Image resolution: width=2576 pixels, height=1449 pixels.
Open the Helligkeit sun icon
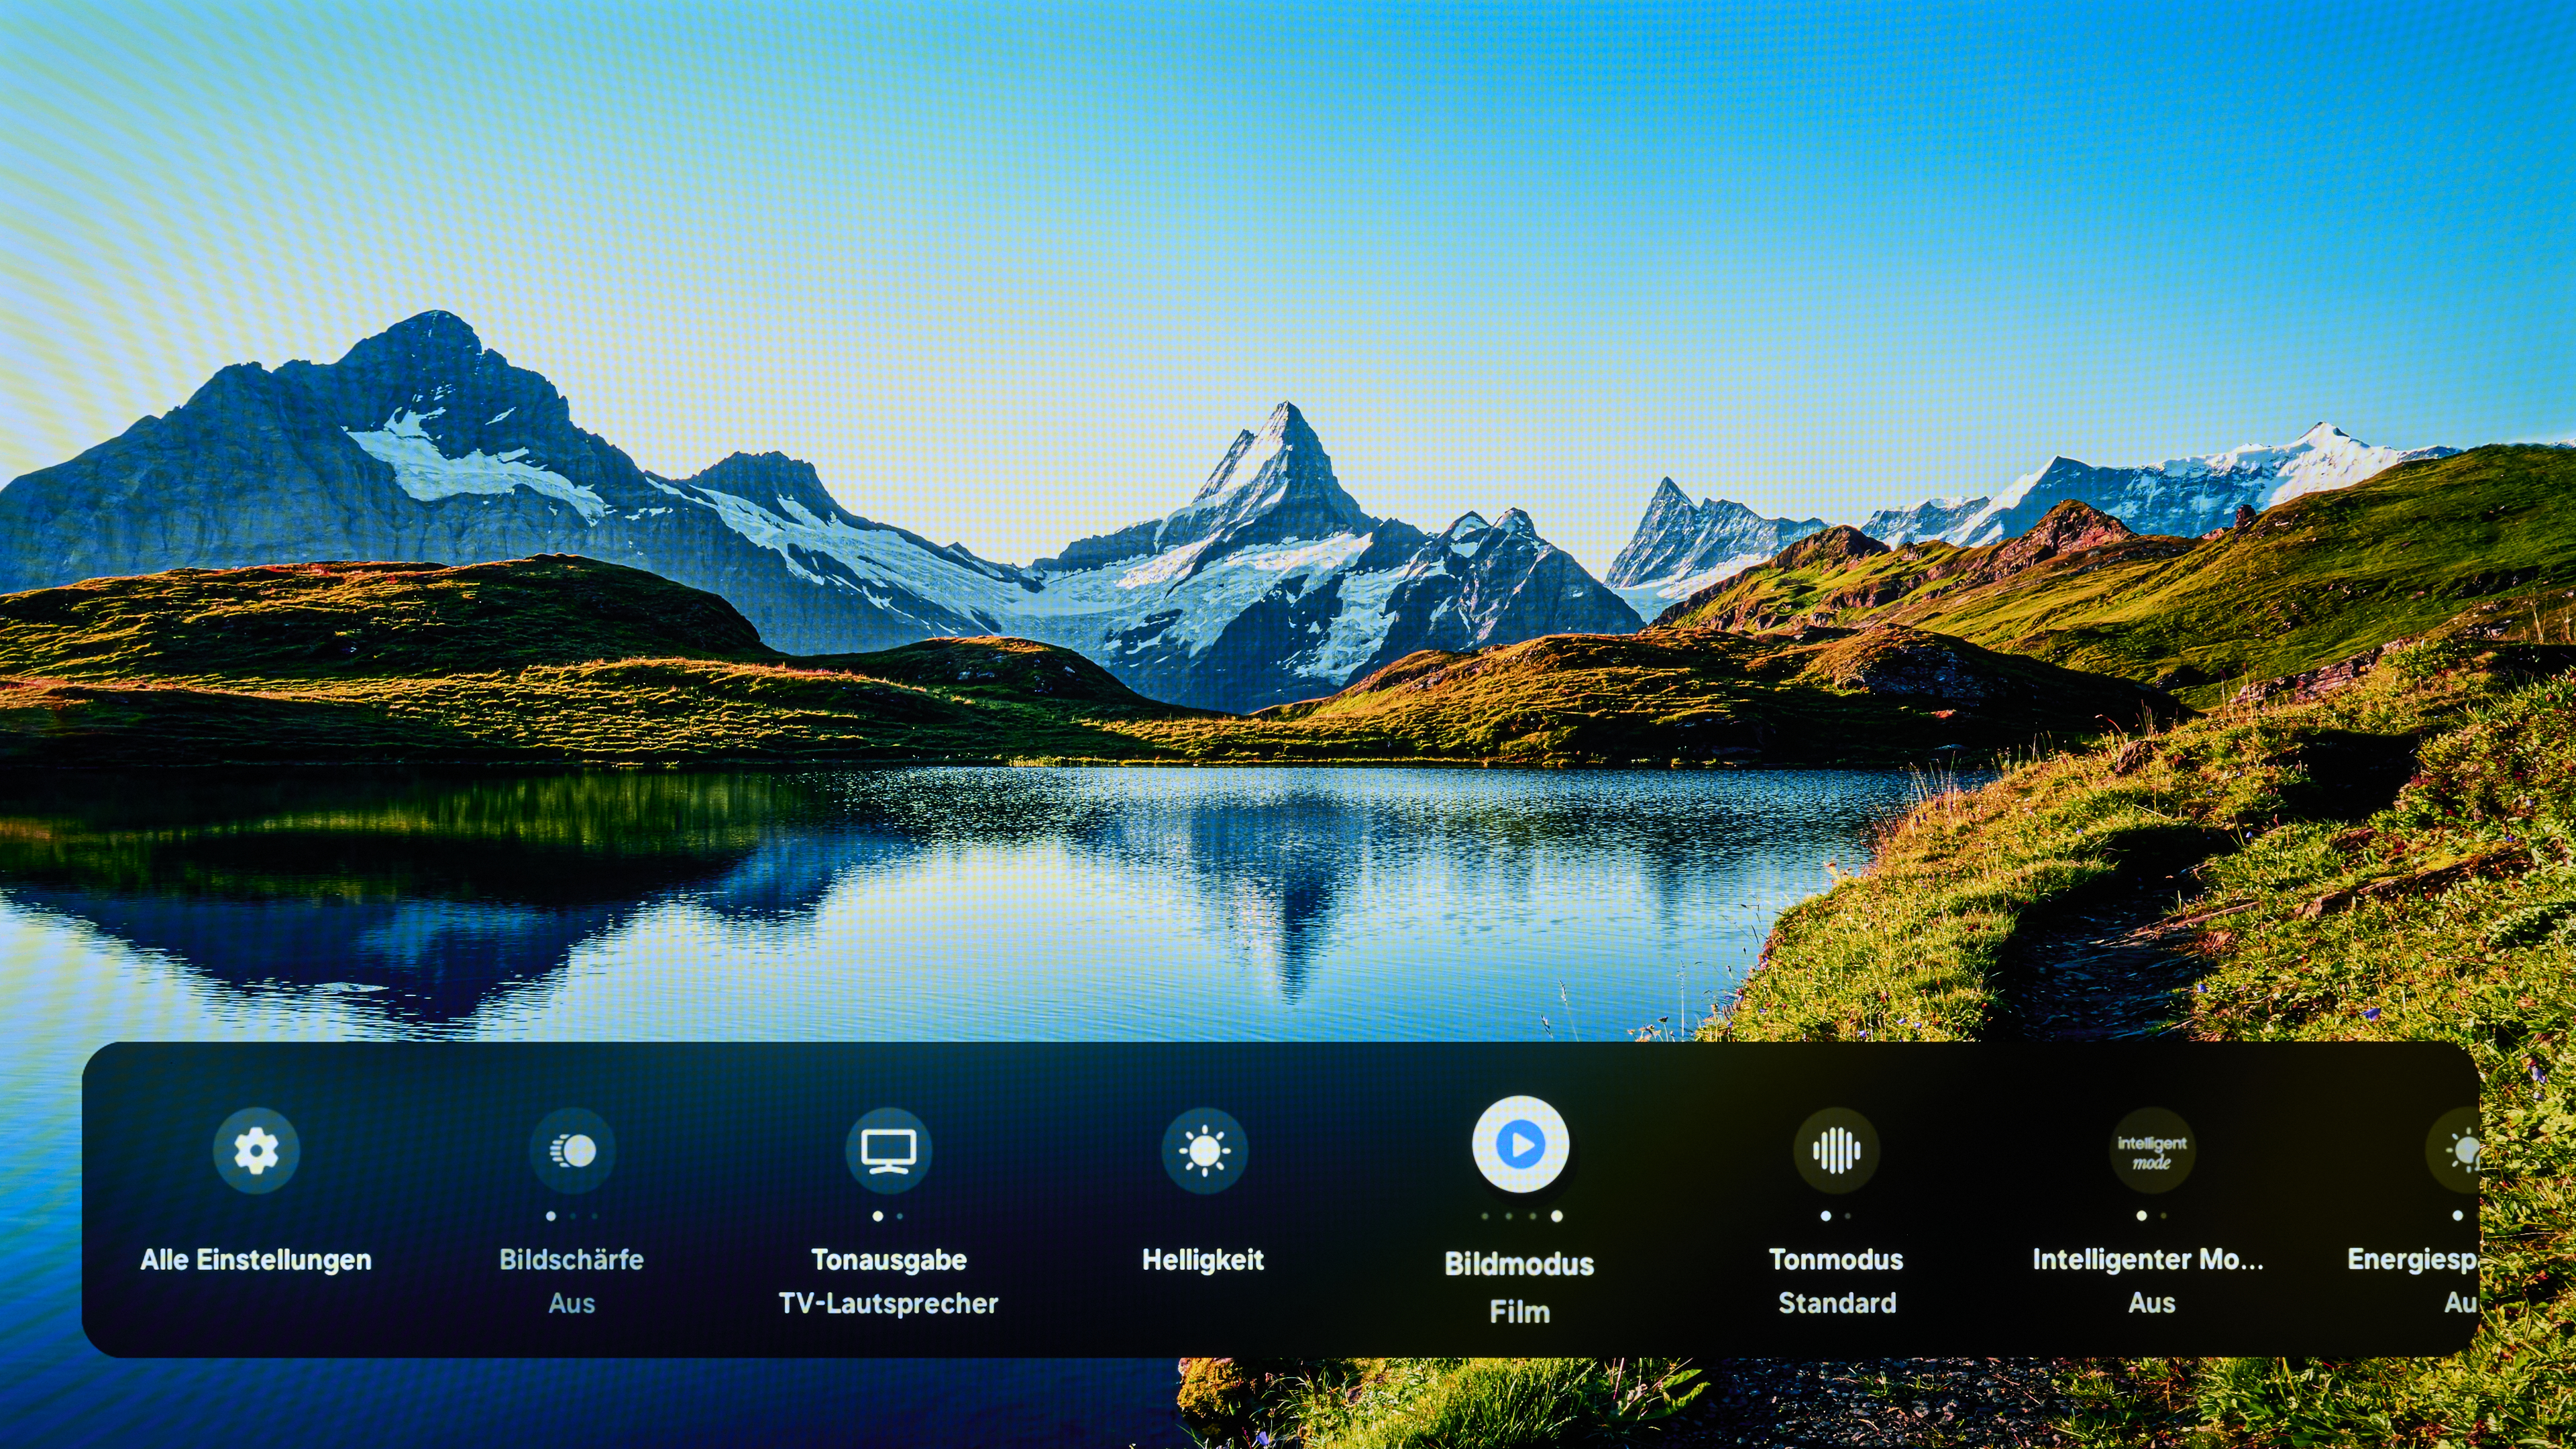[1204, 1150]
